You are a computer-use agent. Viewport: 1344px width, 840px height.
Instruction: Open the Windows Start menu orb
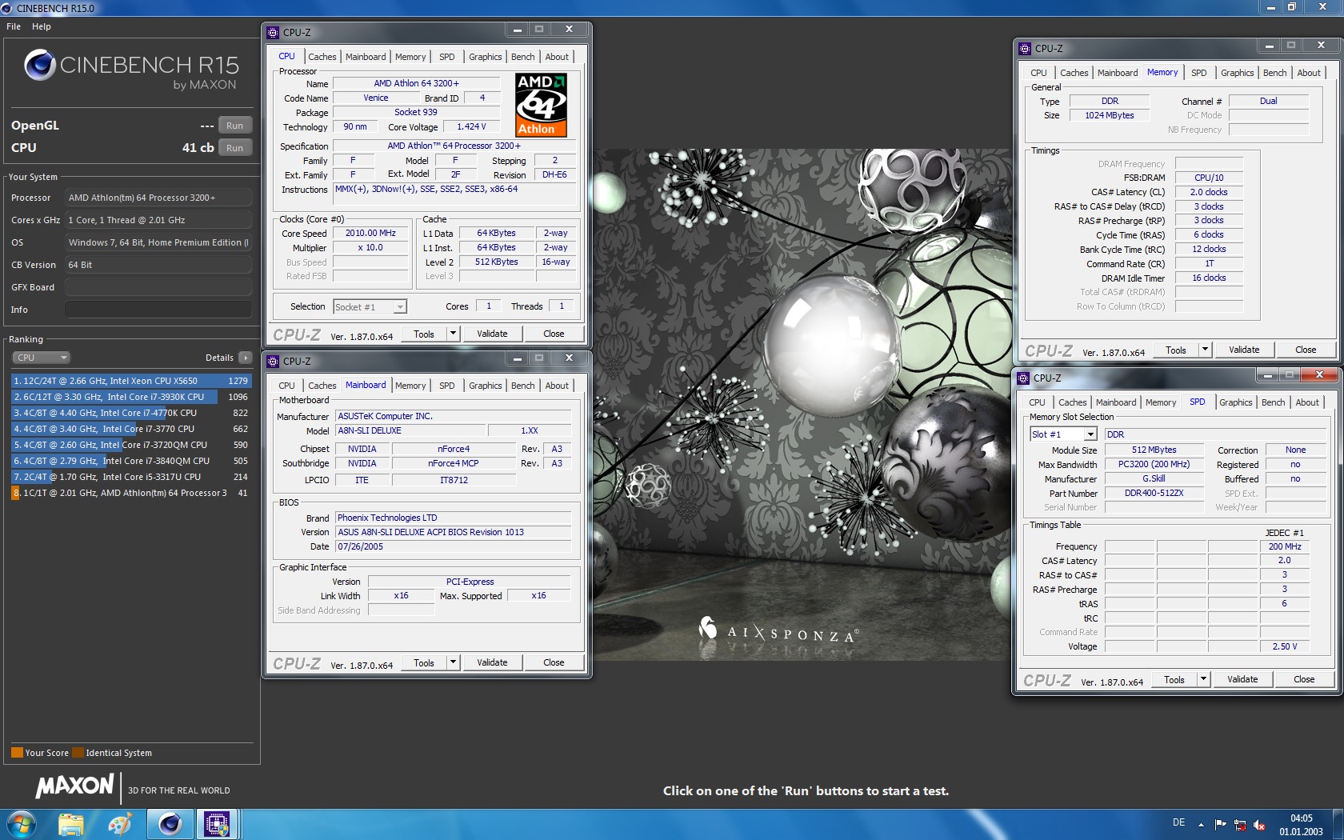click(x=22, y=823)
